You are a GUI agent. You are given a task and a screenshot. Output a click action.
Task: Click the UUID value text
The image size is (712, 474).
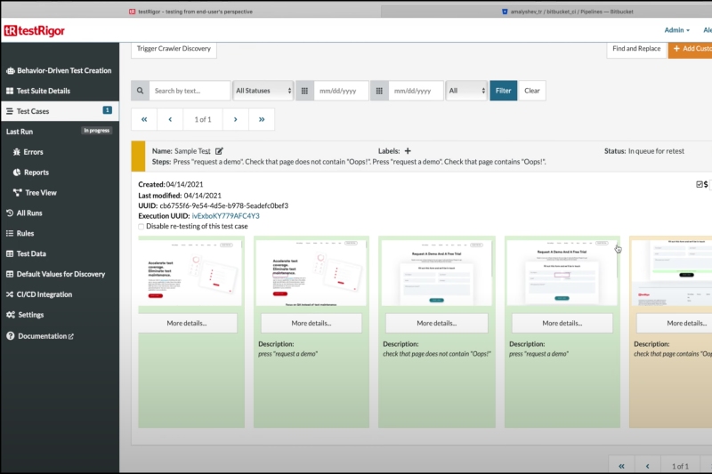pos(224,205)
